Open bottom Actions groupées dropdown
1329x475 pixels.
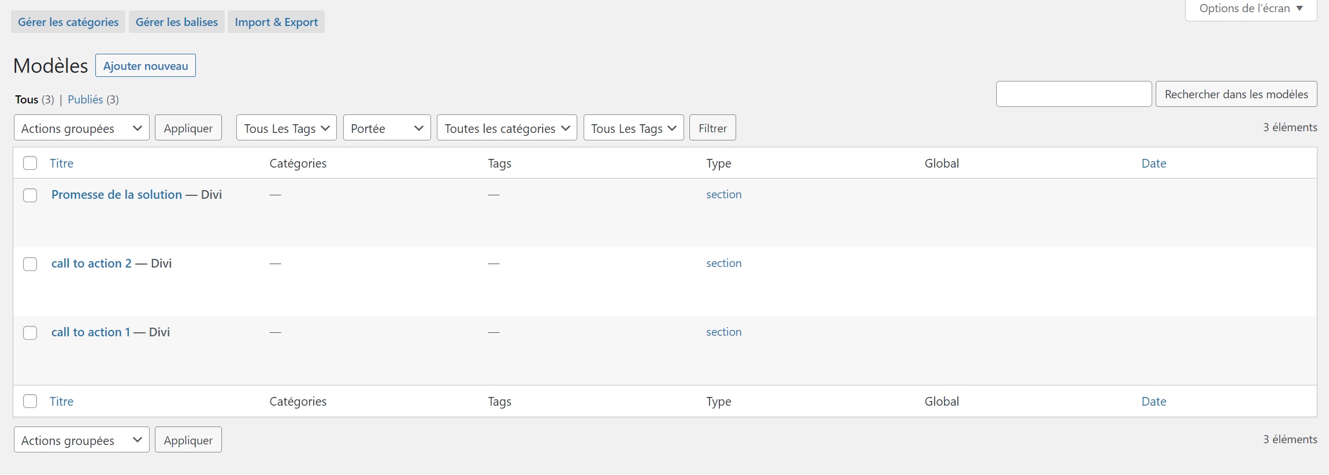coord(81,440)
